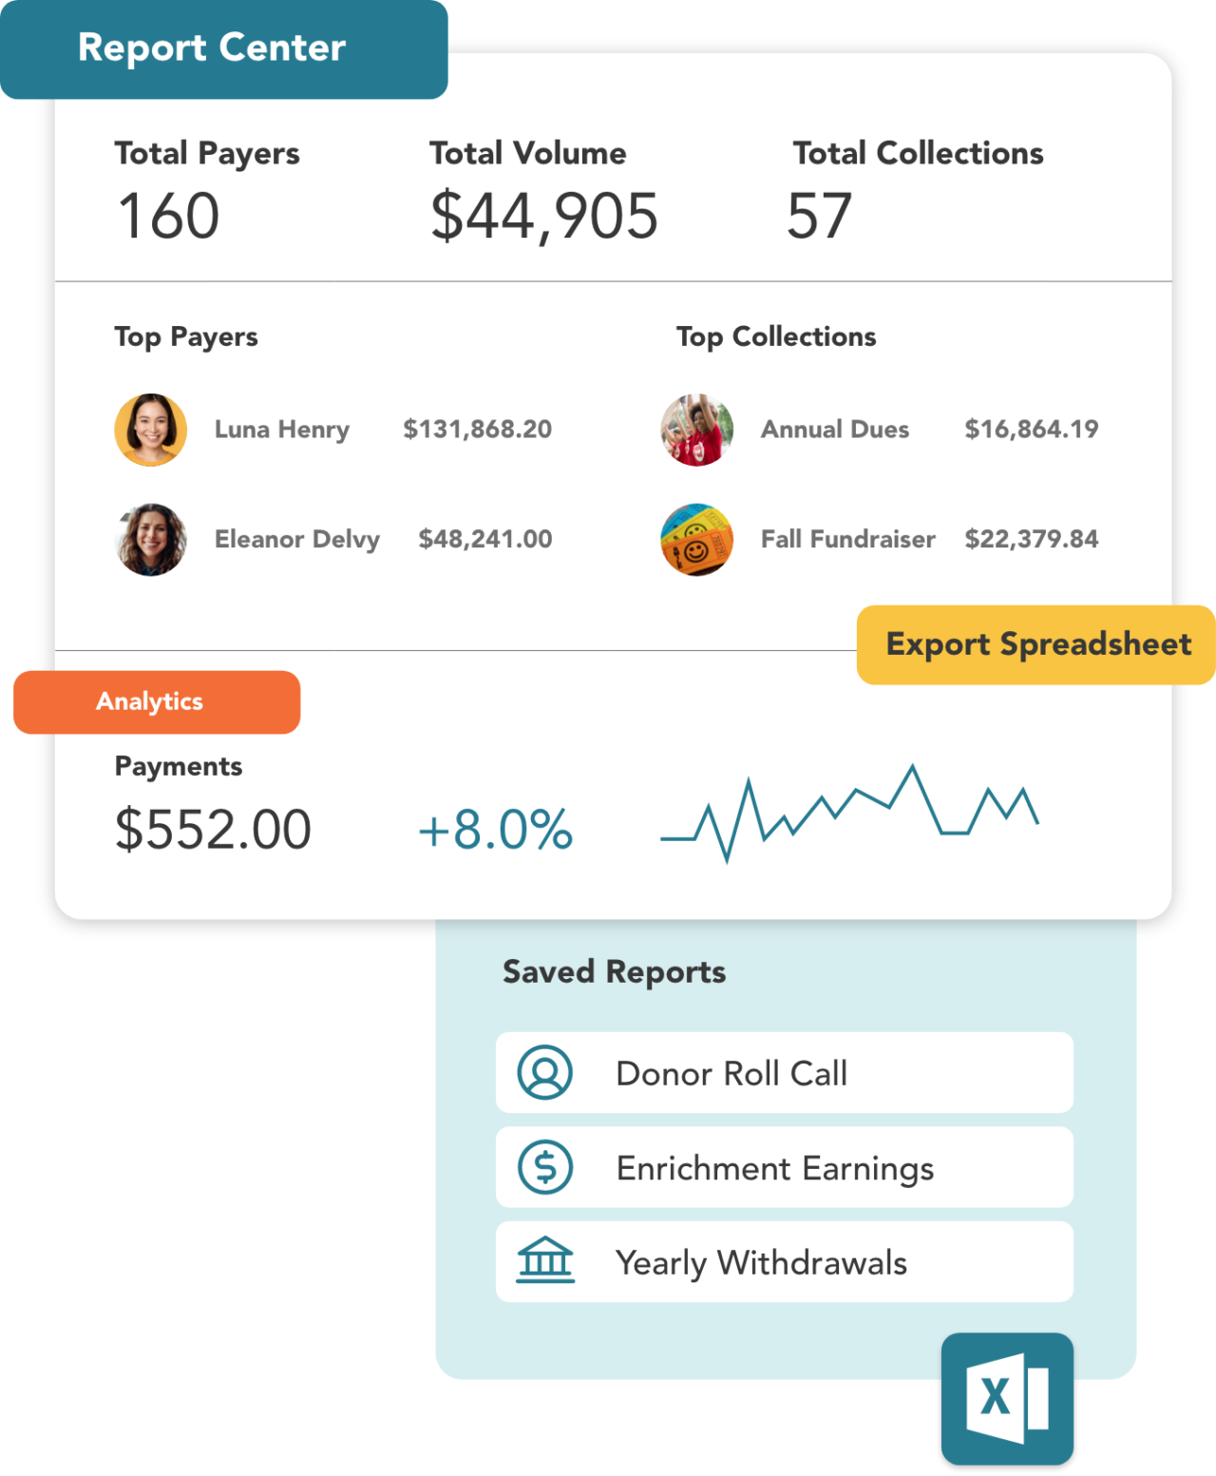1216x1476 pixels.
Task: Select the Enrichment Earnings report
Action: pyautogui.click(x=783, y=1167)
